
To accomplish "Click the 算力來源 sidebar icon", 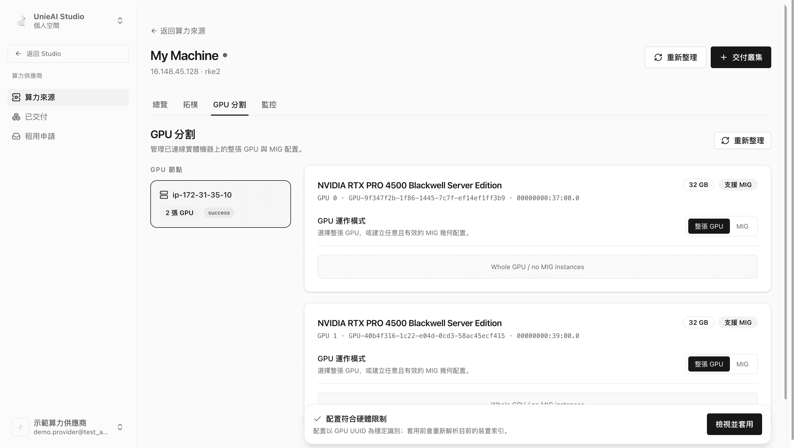I will pyautogui.click(x=16, y=97).
